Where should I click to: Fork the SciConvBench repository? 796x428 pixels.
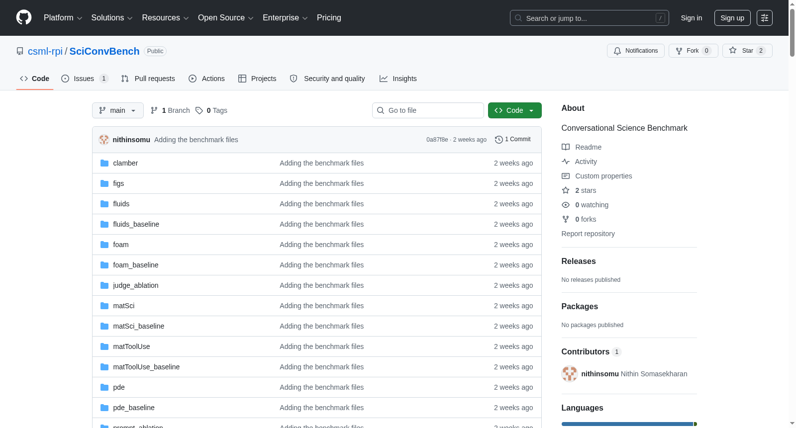[x=693, y=51]
